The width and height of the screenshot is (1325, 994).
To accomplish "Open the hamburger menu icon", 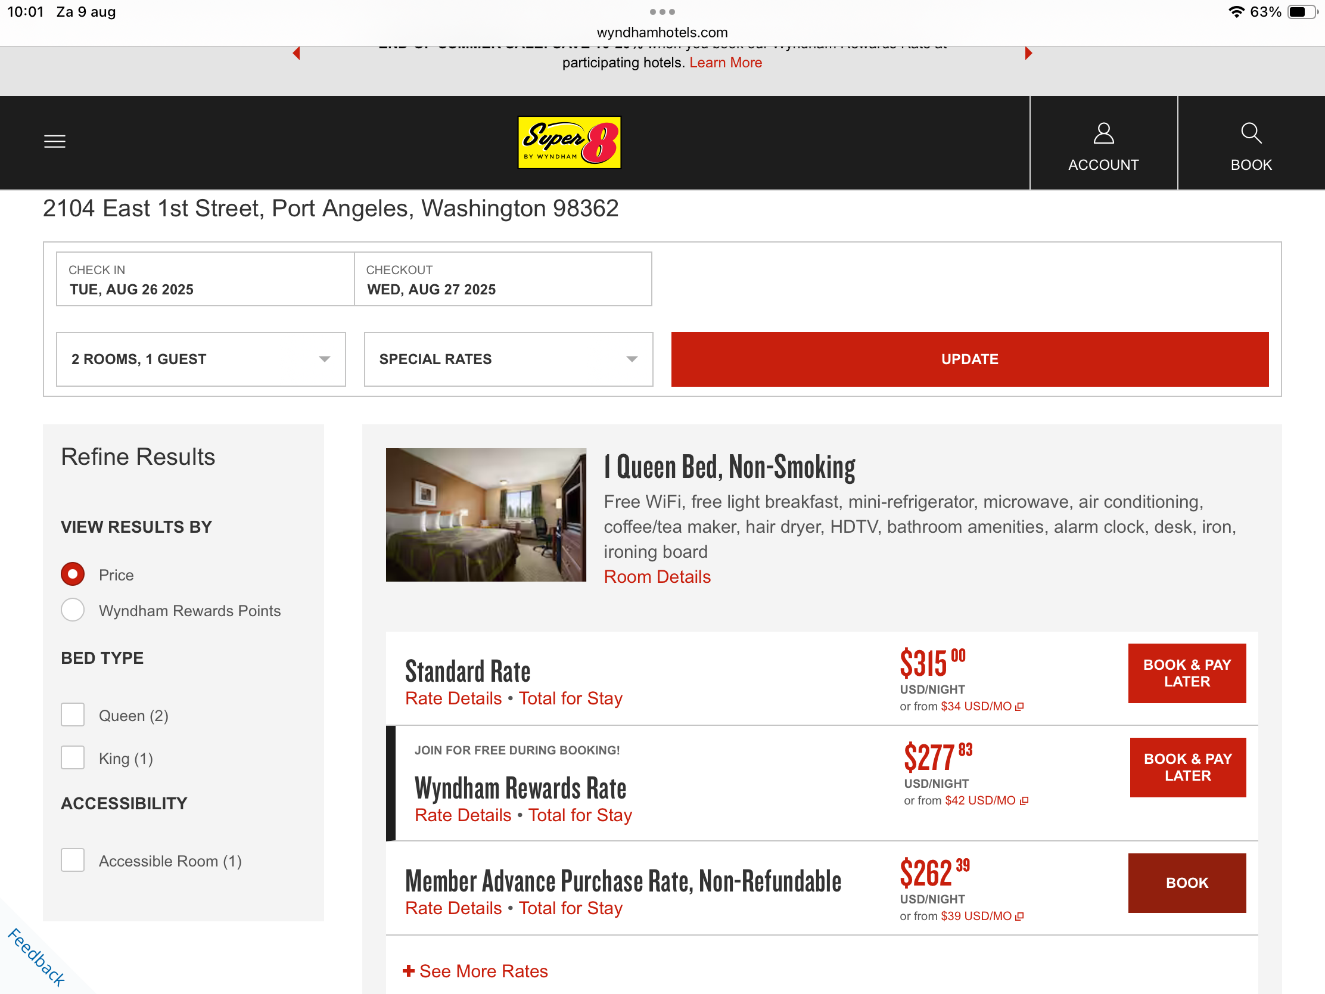I will coord(54,141).
